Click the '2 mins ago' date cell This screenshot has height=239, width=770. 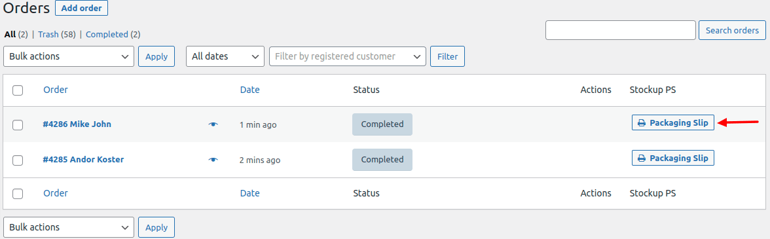point(261,160)
